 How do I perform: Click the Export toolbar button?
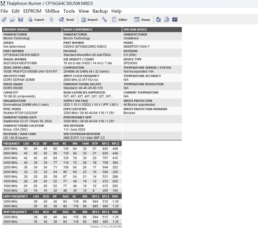click(x=36, y=20)
